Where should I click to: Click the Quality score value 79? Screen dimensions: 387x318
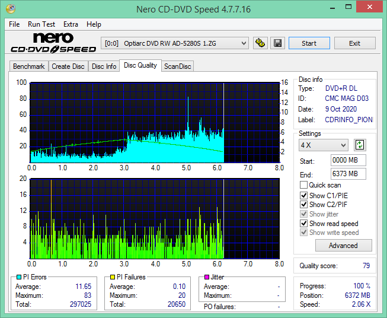click(366, 266)
